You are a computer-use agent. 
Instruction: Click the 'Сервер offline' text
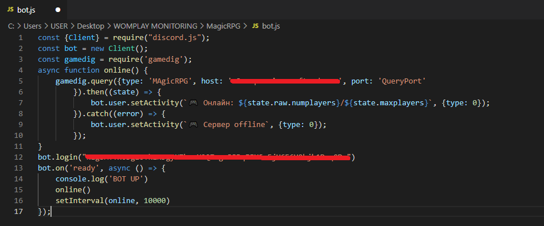(234, 124)
